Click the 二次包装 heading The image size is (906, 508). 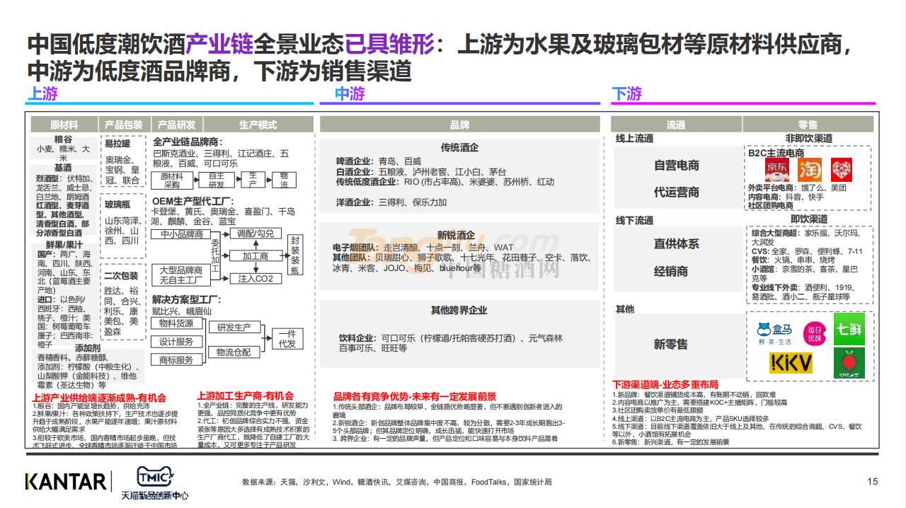click(x=122, y=275)
